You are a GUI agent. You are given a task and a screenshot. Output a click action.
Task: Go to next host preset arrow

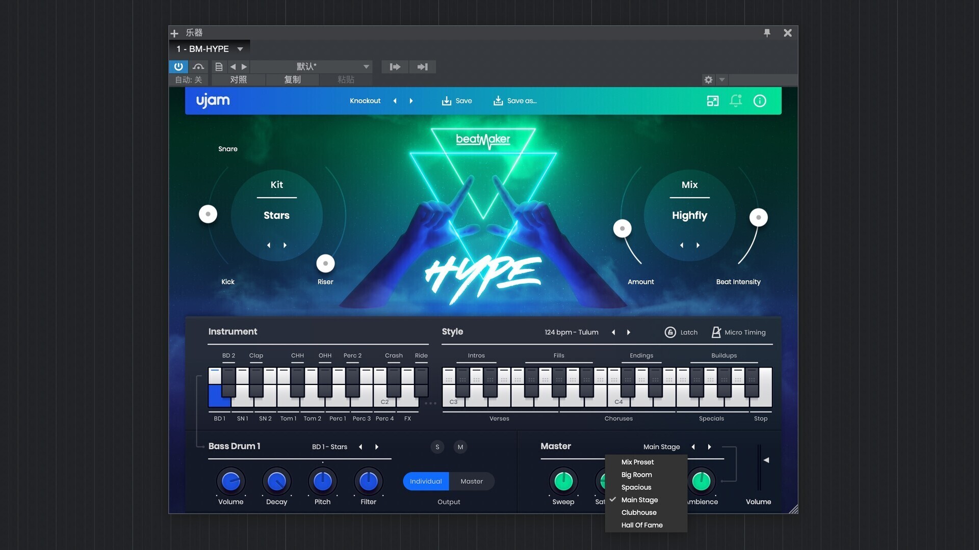point(244,67)
